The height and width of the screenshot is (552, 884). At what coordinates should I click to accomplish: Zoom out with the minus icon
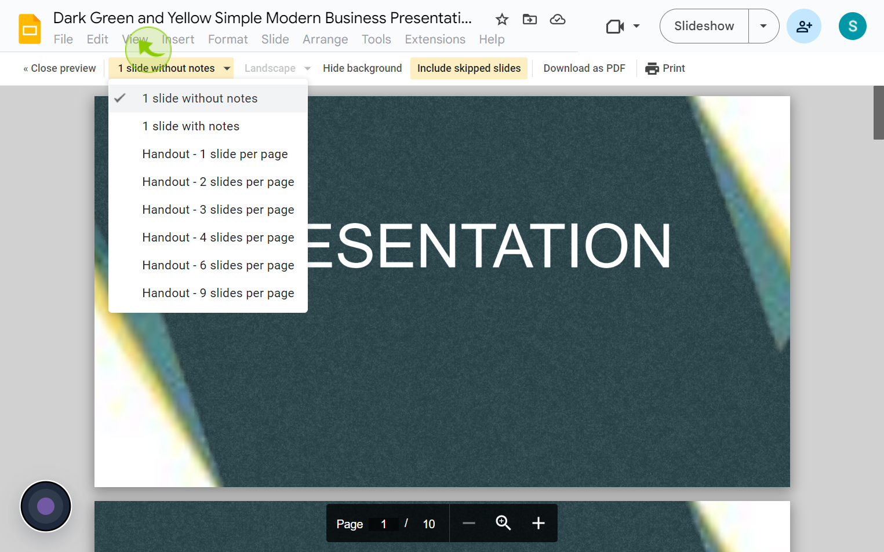click(469, 523)
